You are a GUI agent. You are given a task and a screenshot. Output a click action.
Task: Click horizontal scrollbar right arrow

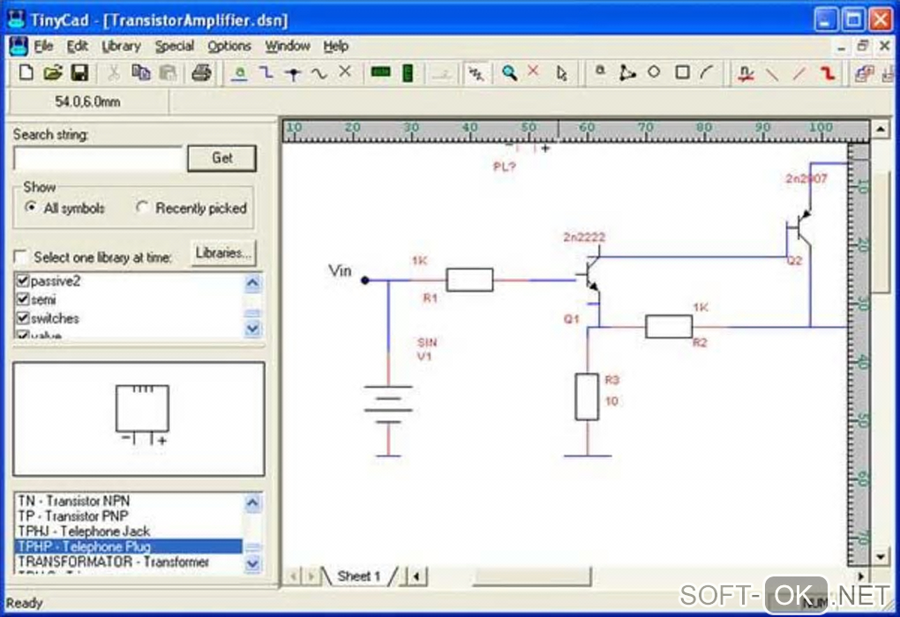click(861, 576)
